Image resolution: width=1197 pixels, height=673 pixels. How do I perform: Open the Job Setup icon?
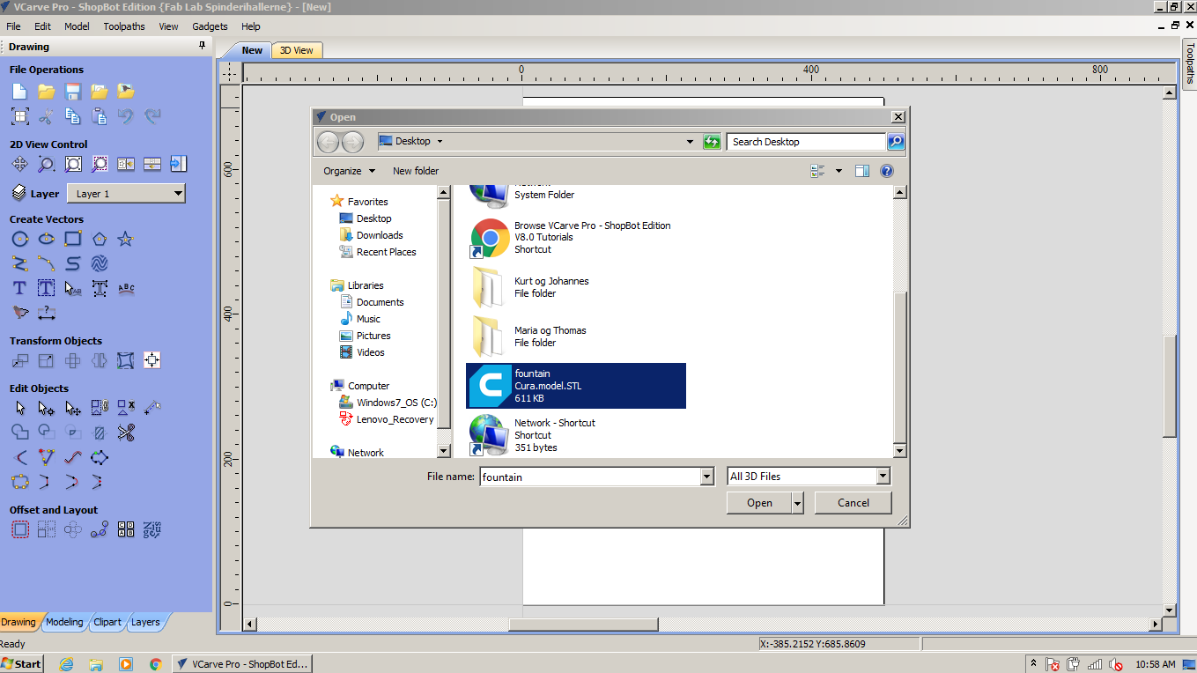point(19,115)
